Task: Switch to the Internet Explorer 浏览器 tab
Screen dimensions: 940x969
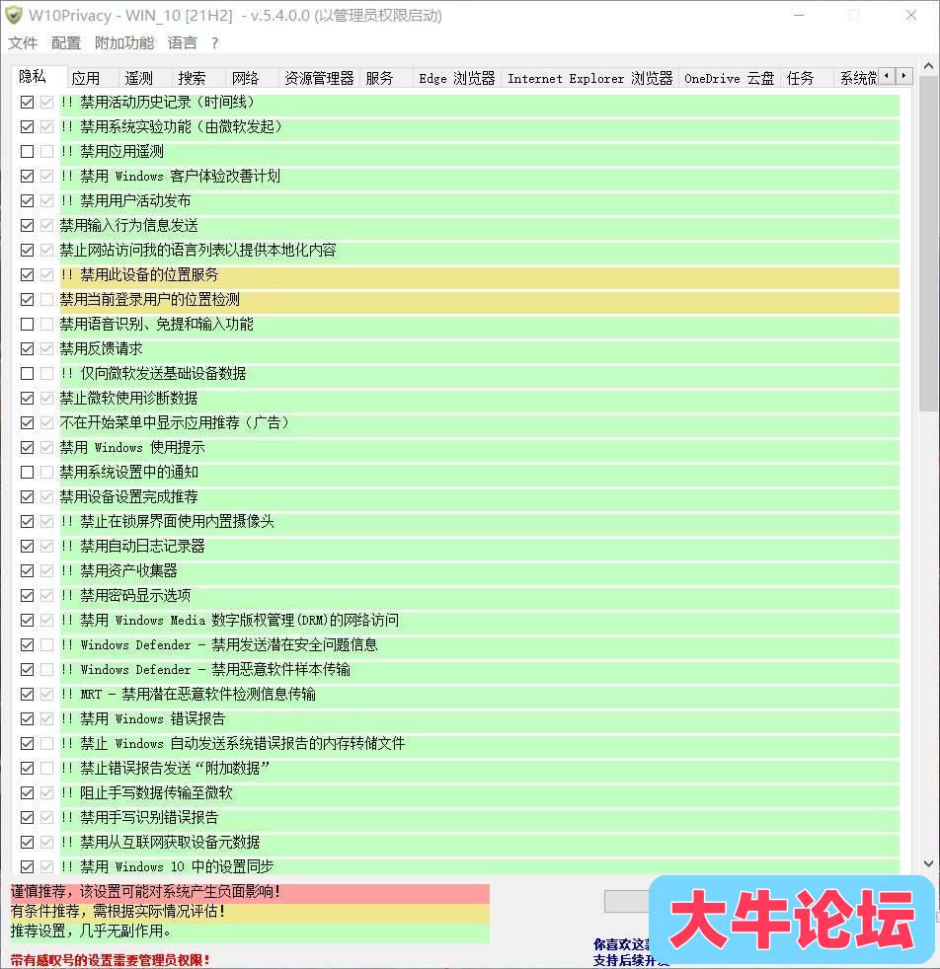Action: pos(590,79)
